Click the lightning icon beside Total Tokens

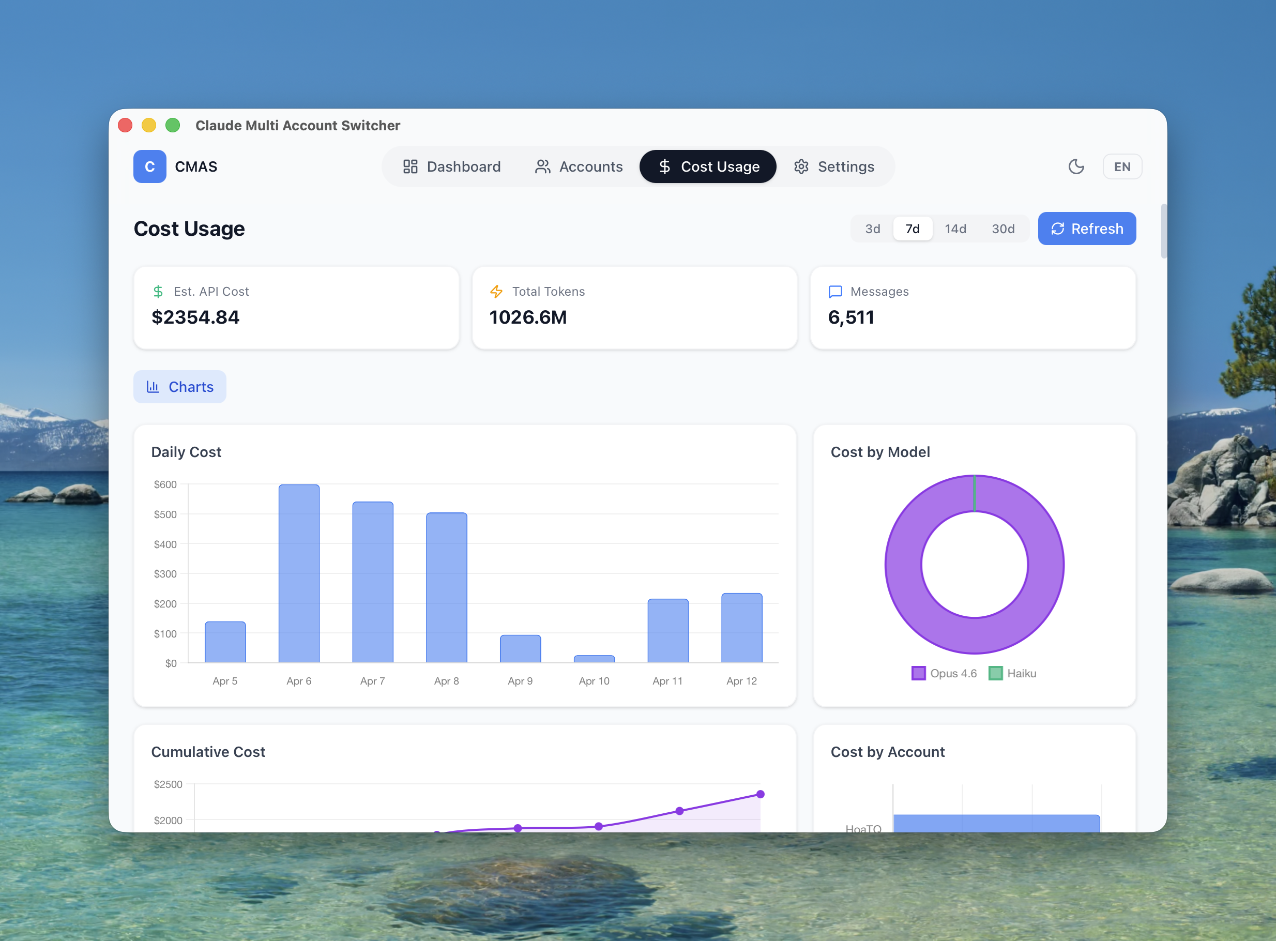[x=496, y=292]
